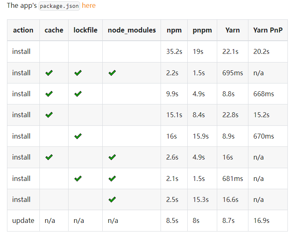This screenshot has width=301, height=234.
Task: Click cache checkmark in the 695ms row
Action: point(49,73)
